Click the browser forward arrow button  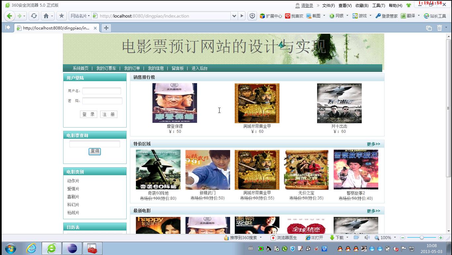pos(20,16)
